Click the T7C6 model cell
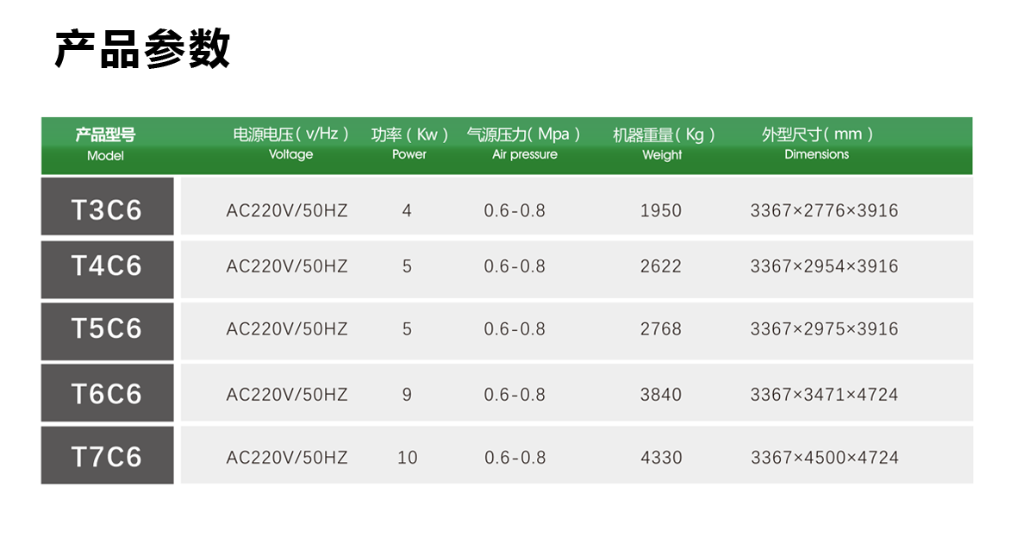 107,455
